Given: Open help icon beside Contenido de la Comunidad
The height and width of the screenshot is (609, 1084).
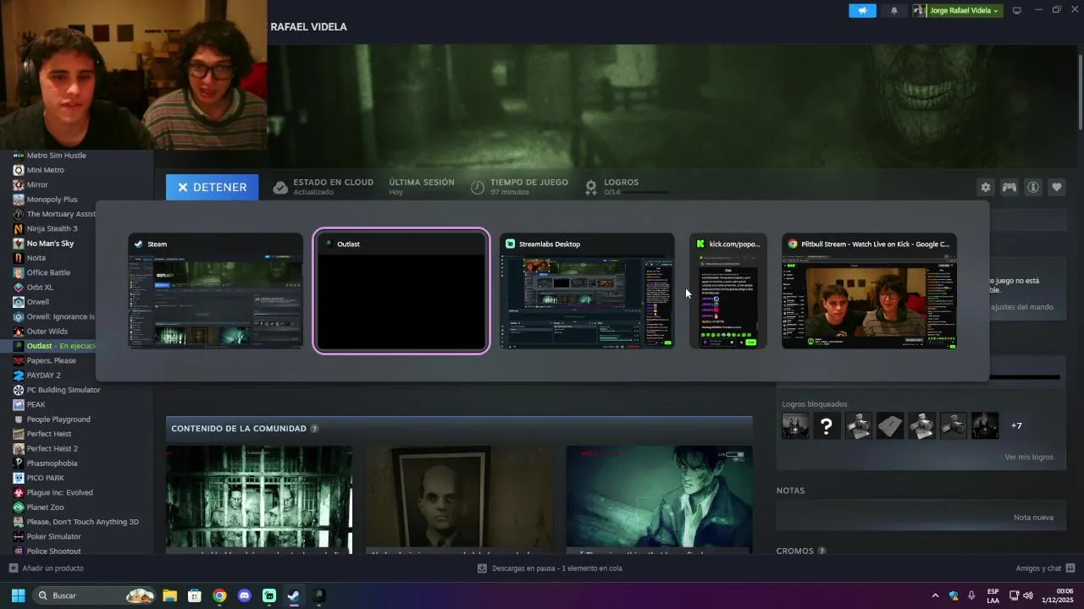Looking at the screenshot, I should [314, 429].
